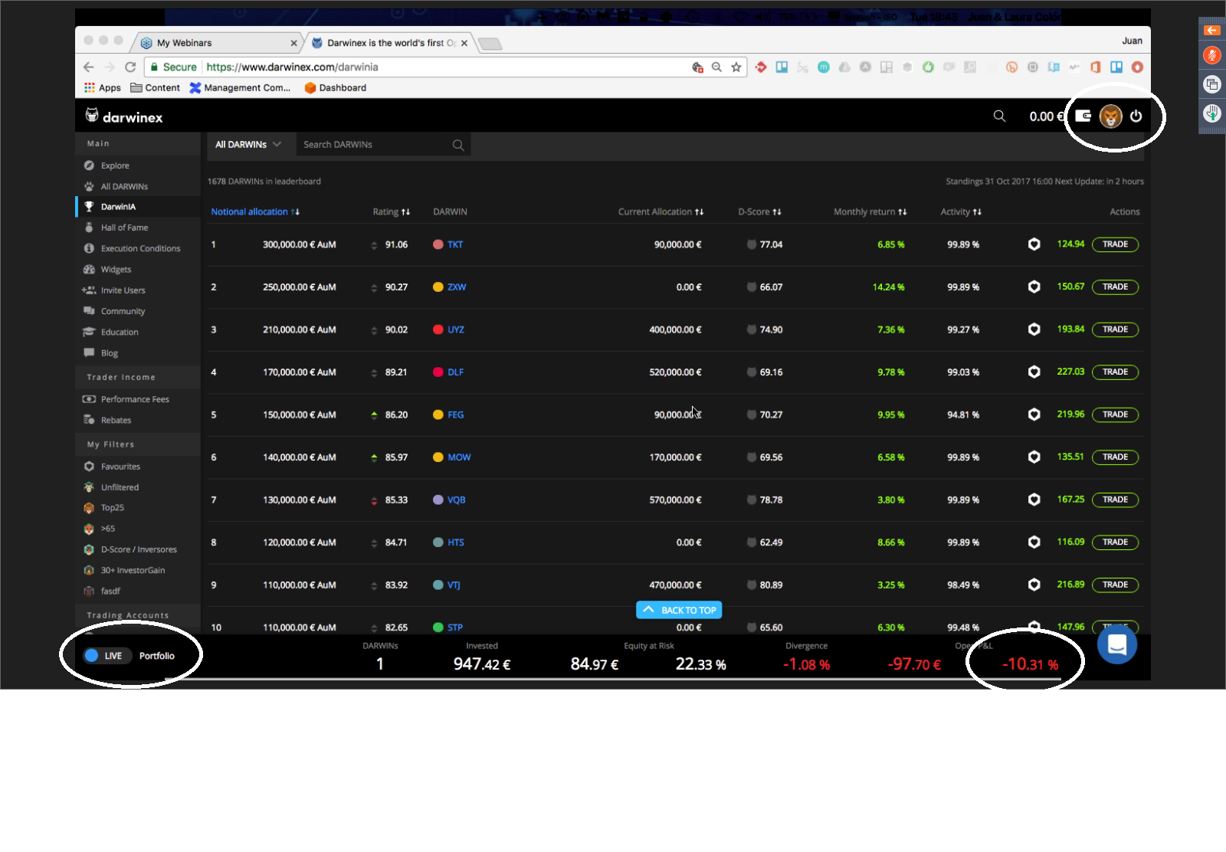Click hexagon badge icon in HTS row
Image resolution: width=1226 pixels, height=852 pixels.
[x=1034, y=542]
